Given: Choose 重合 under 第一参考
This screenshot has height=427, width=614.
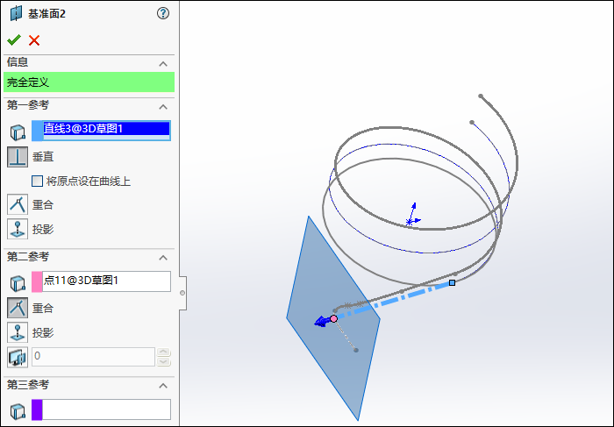Looking at the screenshot, I should coord(18,204).
